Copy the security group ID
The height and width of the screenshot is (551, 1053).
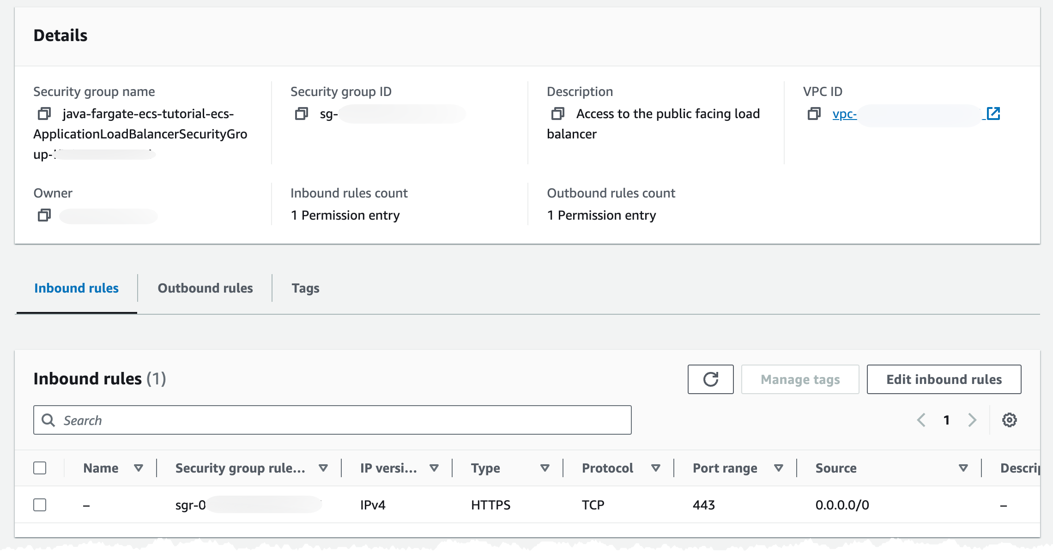[x=302, y=114]
